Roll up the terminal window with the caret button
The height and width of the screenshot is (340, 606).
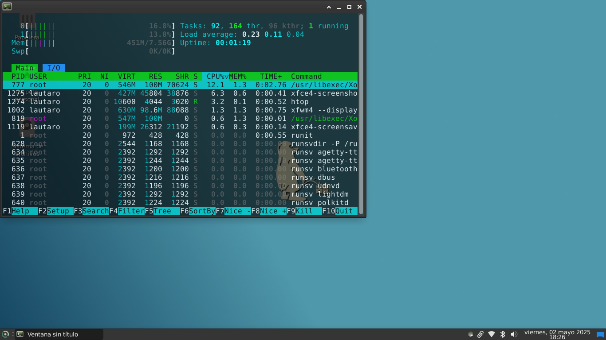tap(329, 7)
